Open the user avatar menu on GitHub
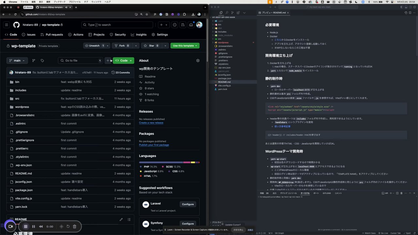Screen dimensions: 418x235 click(x=199, y=25)
